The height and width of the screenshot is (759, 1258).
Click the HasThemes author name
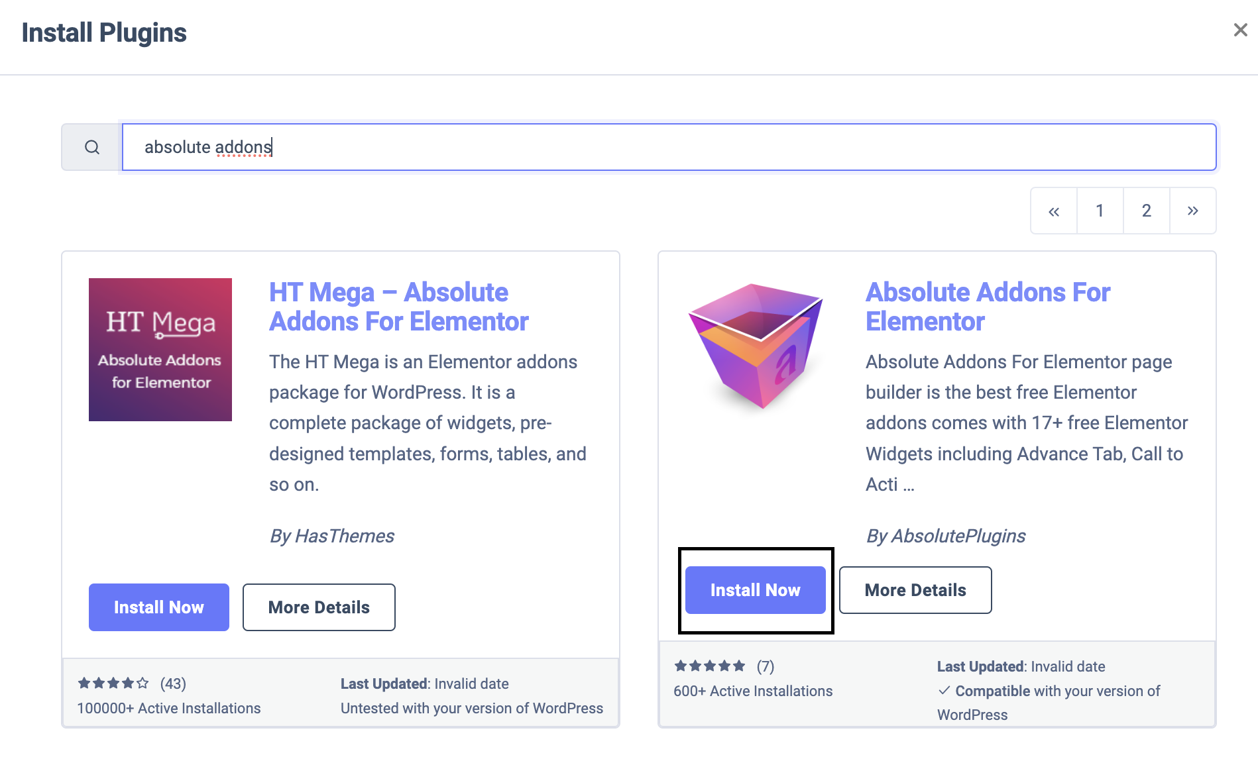345,536
